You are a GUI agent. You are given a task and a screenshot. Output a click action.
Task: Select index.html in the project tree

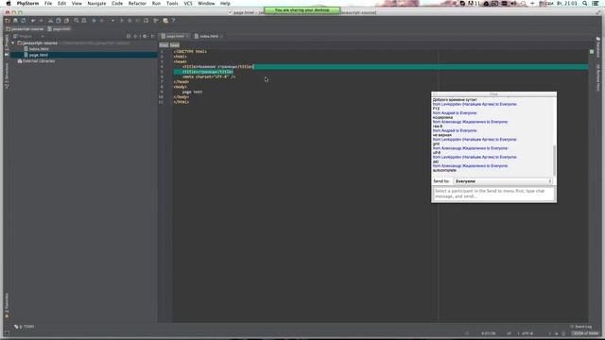pyautogui.click(x=39, y=49)
